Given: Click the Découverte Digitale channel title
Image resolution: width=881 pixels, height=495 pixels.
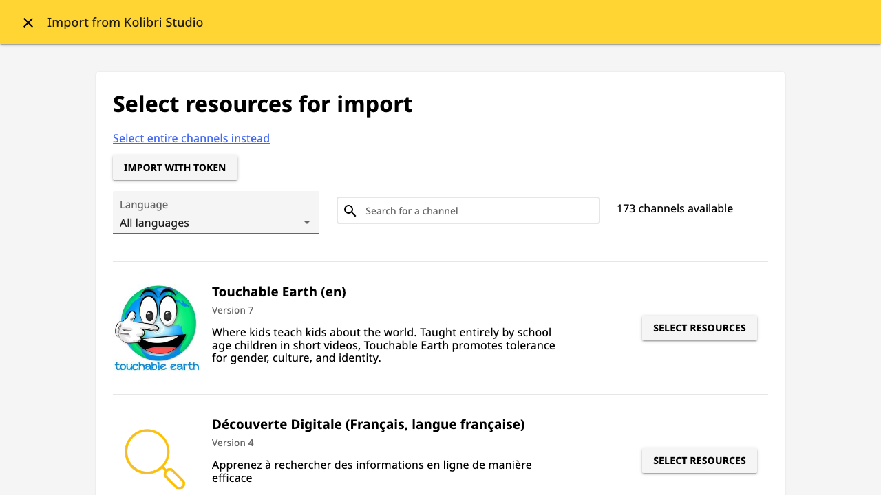Looking at the screenshot, I should [x=368, y=424].
